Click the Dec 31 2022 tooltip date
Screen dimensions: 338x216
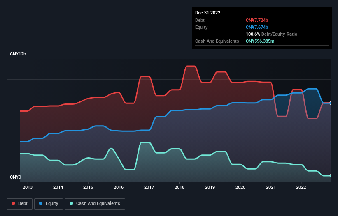(208, 13)
